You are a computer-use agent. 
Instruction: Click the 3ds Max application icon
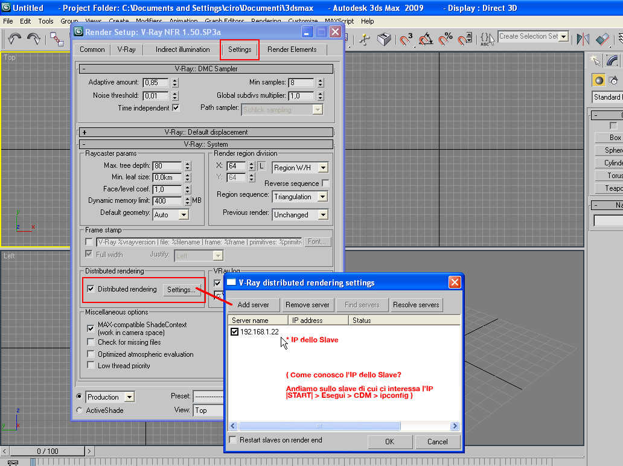click(6, 7)
